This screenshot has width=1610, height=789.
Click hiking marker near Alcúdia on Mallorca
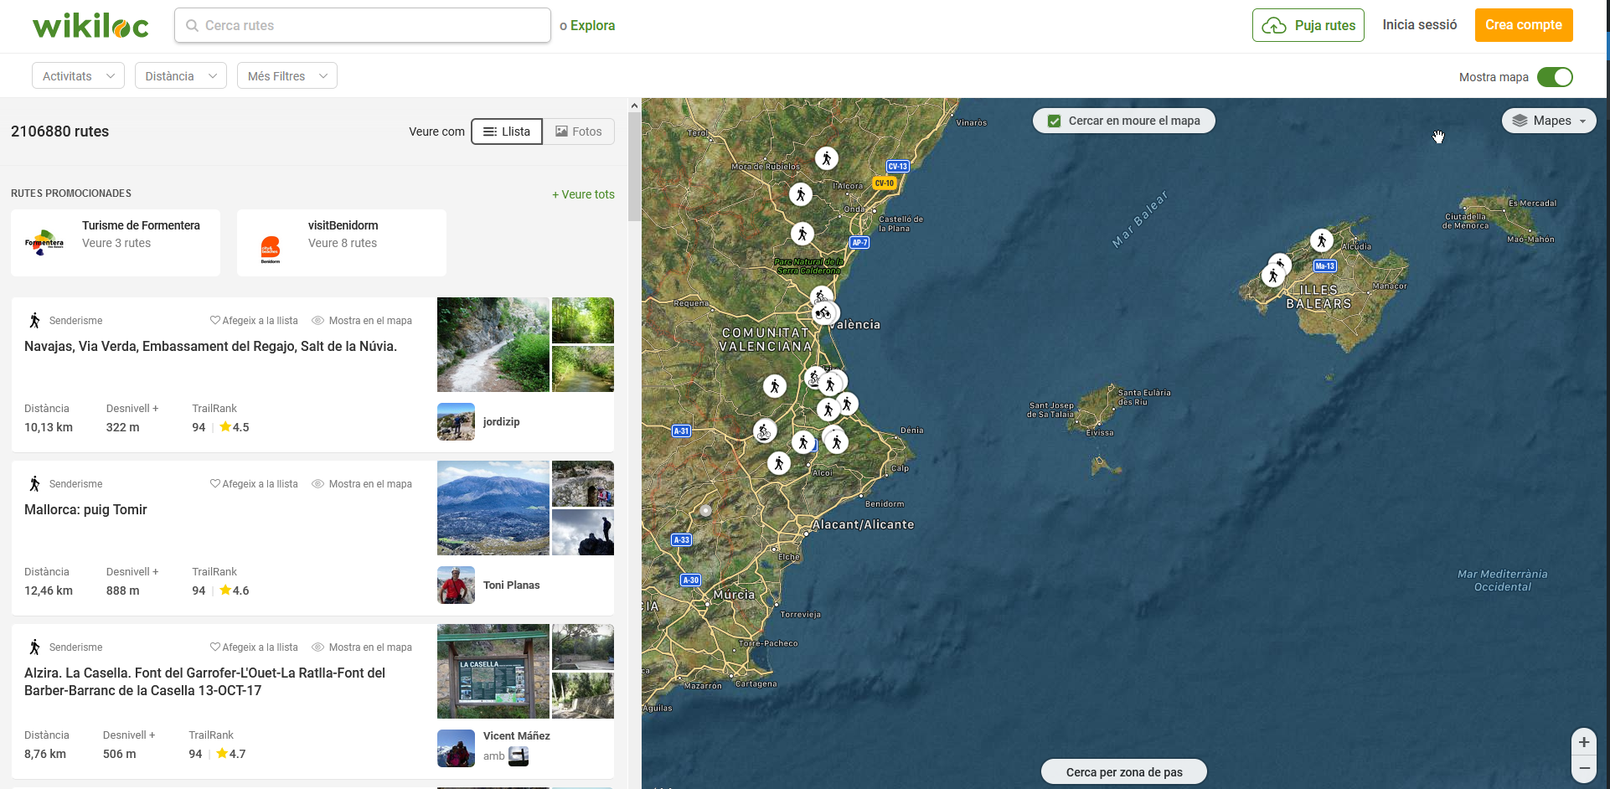point(1321,240)
